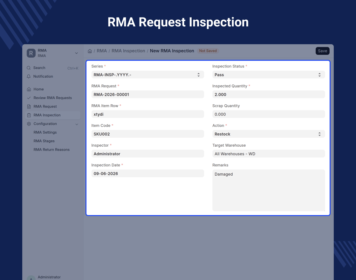Click the Inspected Quantity field 2.000
Viewport: 356px width, 280px height.
click(269, 94)
